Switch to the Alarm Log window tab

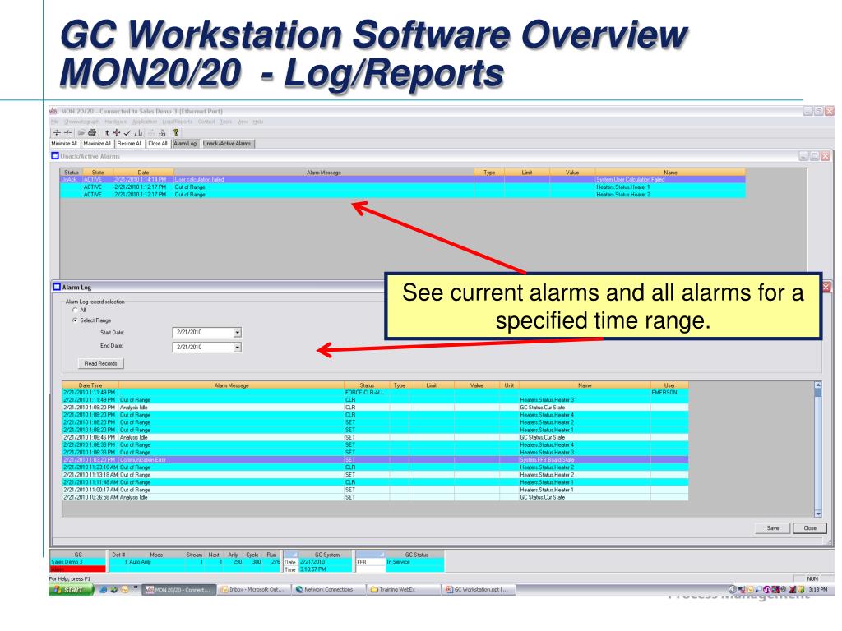point(185,144)
